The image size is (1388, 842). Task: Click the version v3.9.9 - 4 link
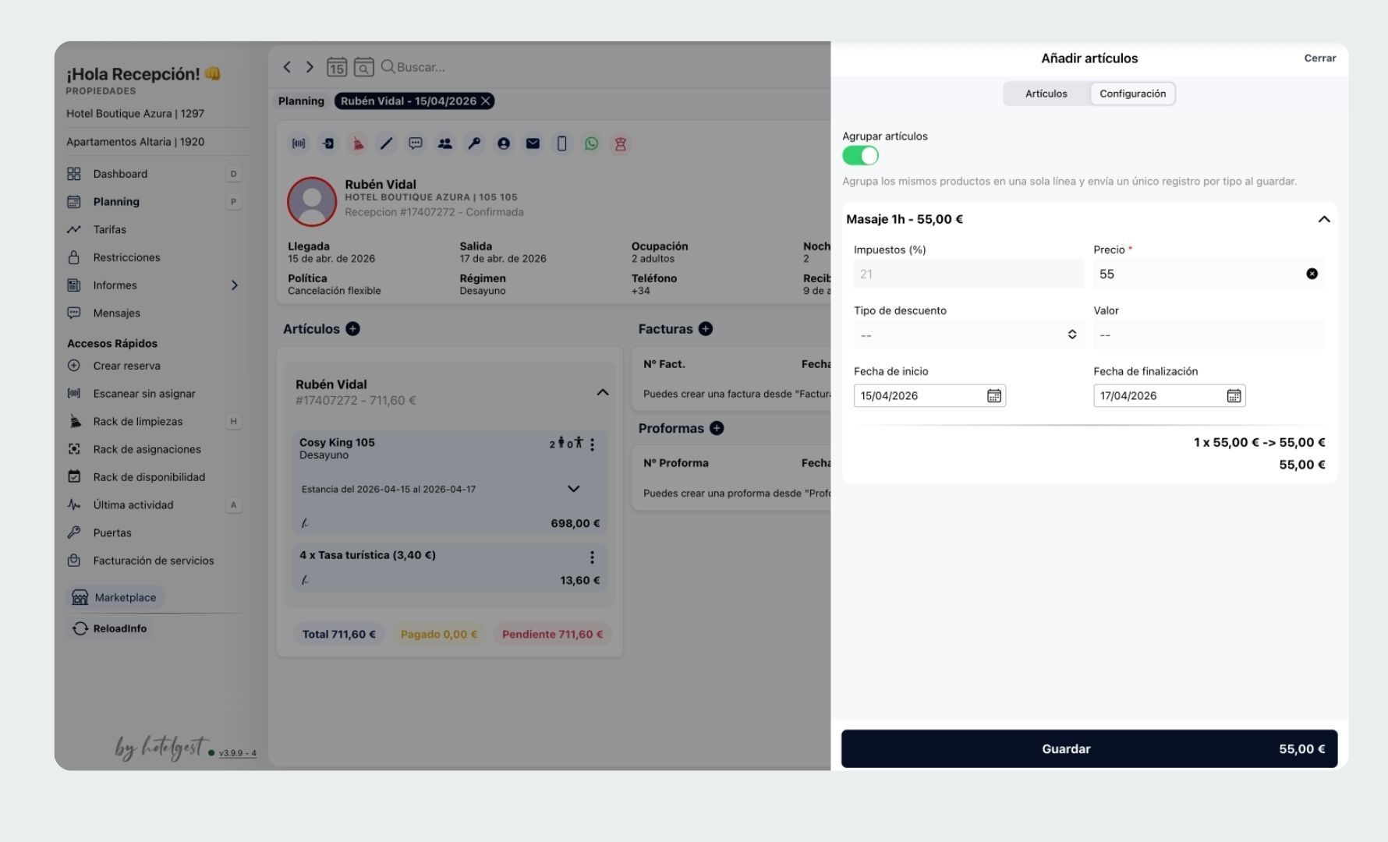[x=238, y=753]
